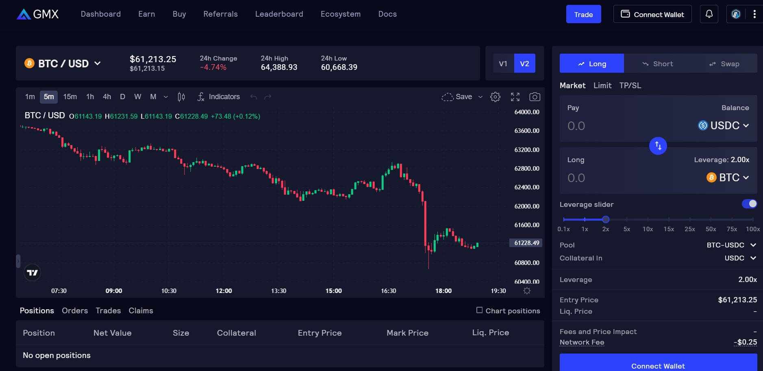Open the notifications bell
763x371 pixels.
tap(709, 14)
